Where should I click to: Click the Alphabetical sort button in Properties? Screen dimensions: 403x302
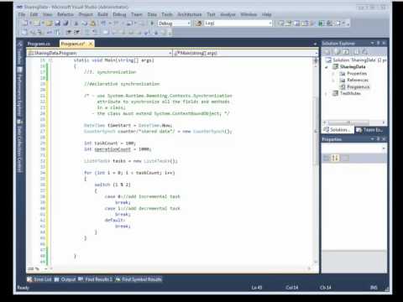(335, 158)
